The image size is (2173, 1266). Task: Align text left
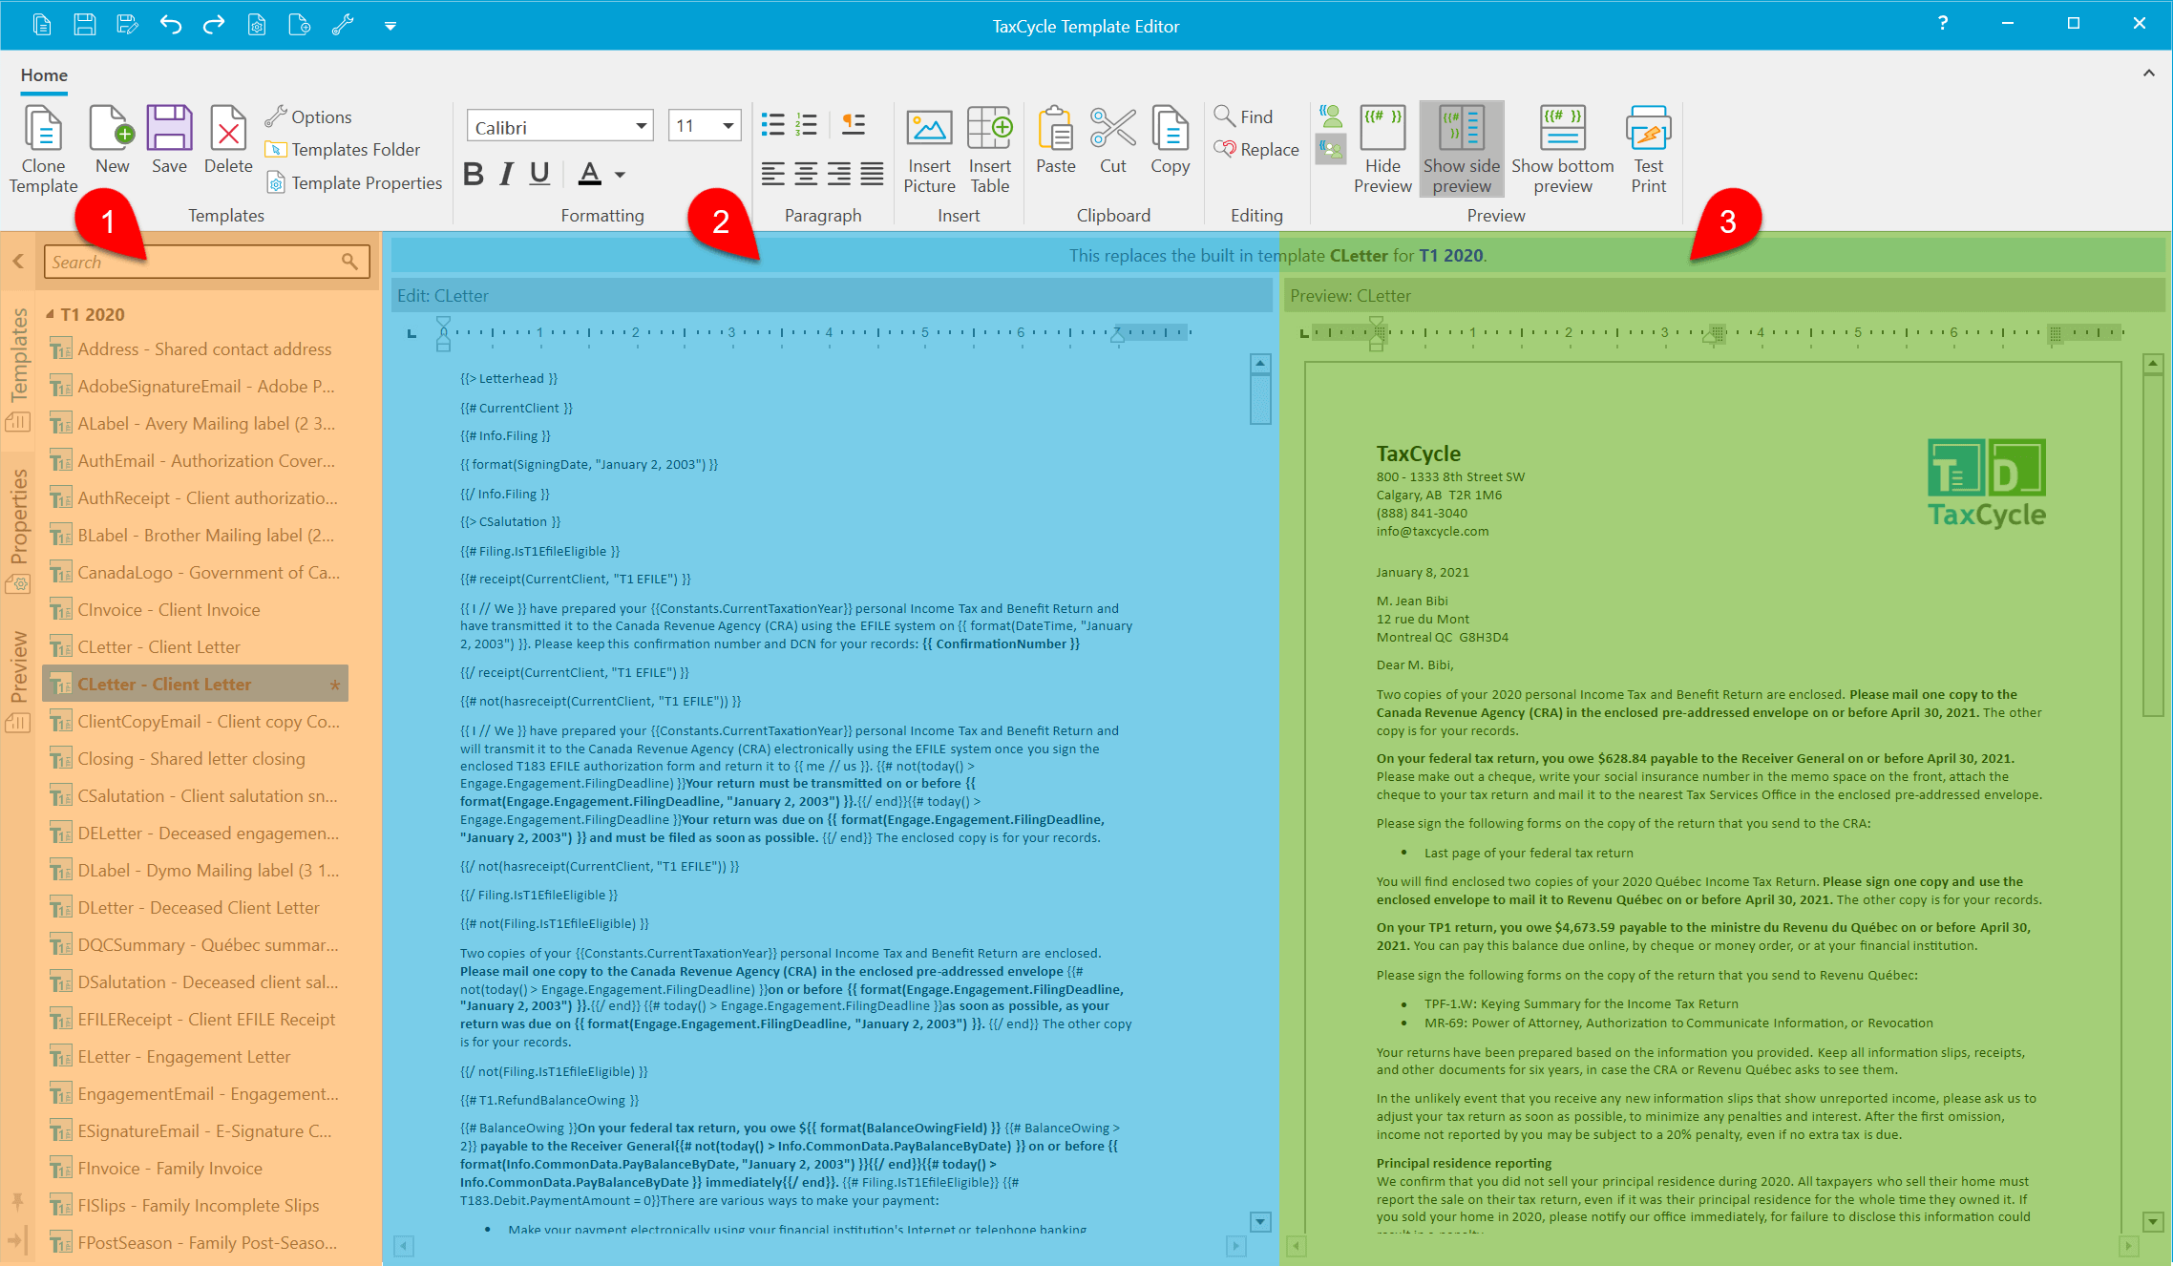[772, 174]
